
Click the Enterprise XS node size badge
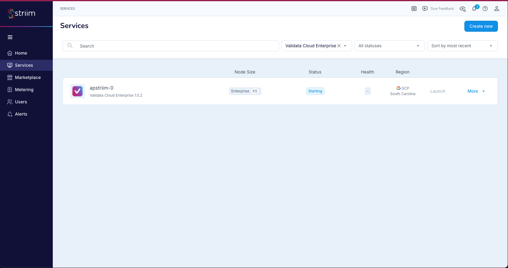(245, 91)
